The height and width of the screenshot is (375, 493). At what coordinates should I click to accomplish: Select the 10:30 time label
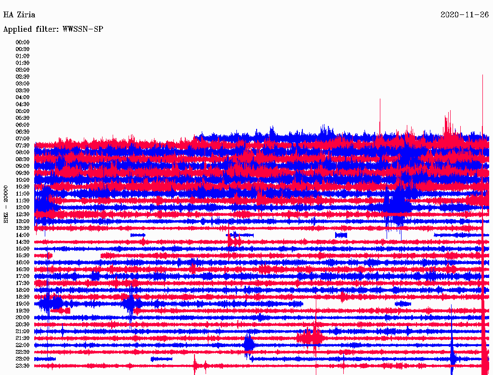click(x=23, y=187)
